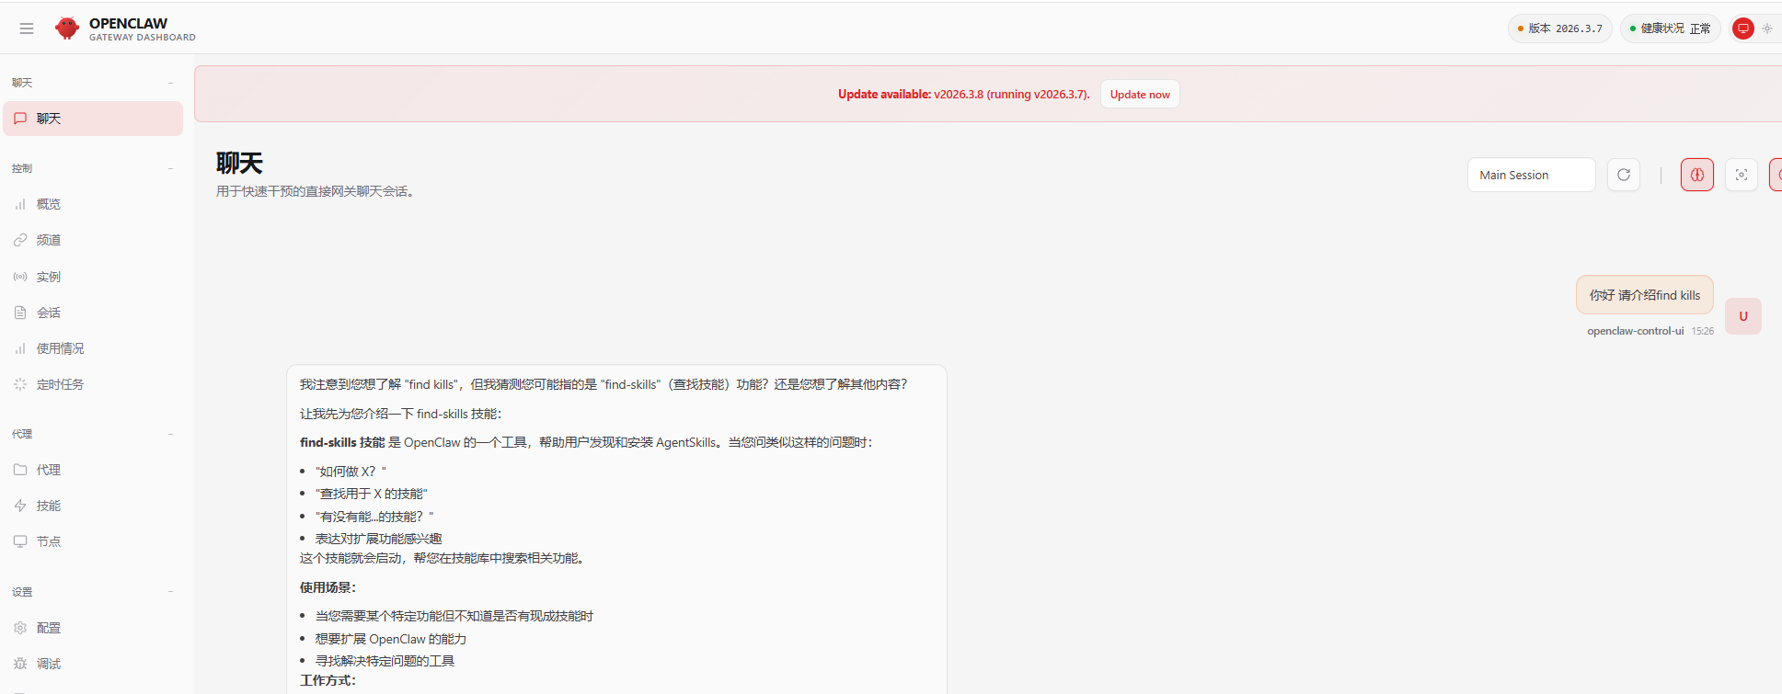Click the 调试 bug icon
The image size is (1782, 694).
pos(20,664)
